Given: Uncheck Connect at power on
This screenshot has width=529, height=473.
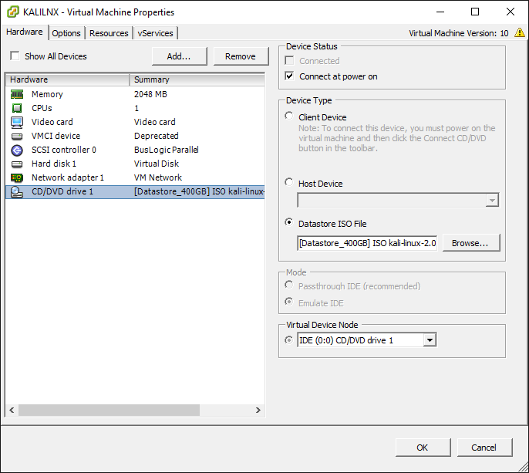Looking at the screenshot, I should coord(289,76).
